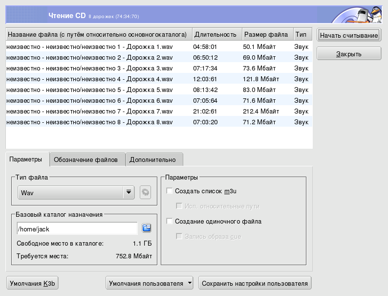Select the Дорожка 6.wav row
This screenshot has width=388, height=296.
click(x=159, y=101)
